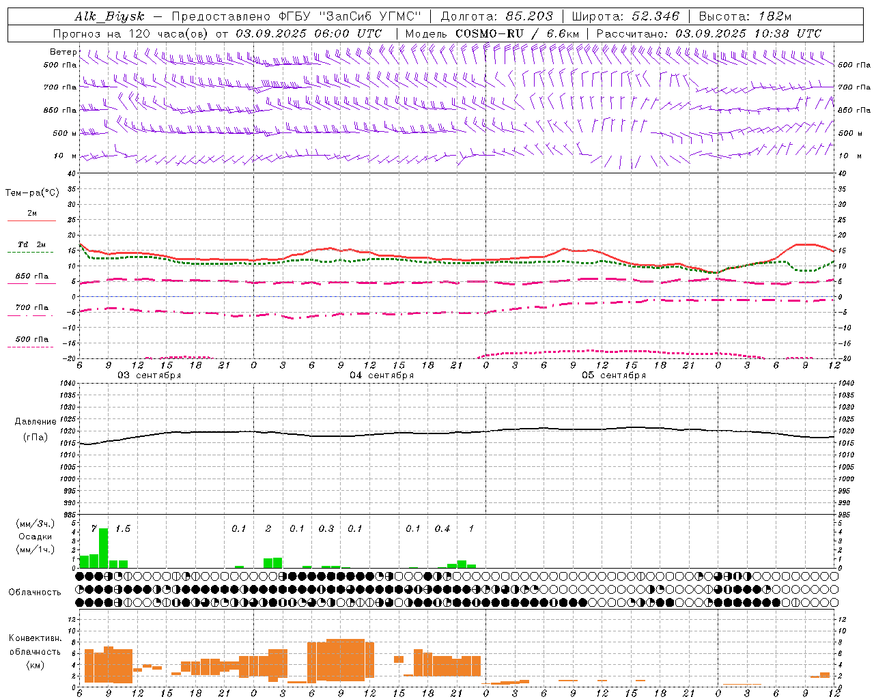Click the "(км)" unit under convective label
The width and height of the screenshot is (874, 699).
click(x=35, y=665)
